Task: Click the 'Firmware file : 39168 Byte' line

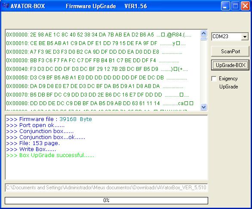Action: click(49, 119)
